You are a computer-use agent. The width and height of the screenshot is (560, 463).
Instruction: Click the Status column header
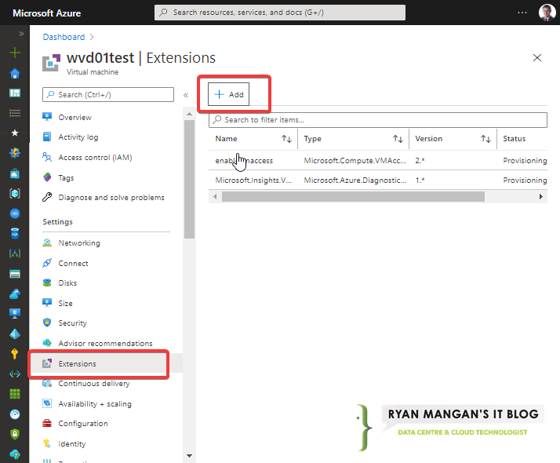pos(515,139)
